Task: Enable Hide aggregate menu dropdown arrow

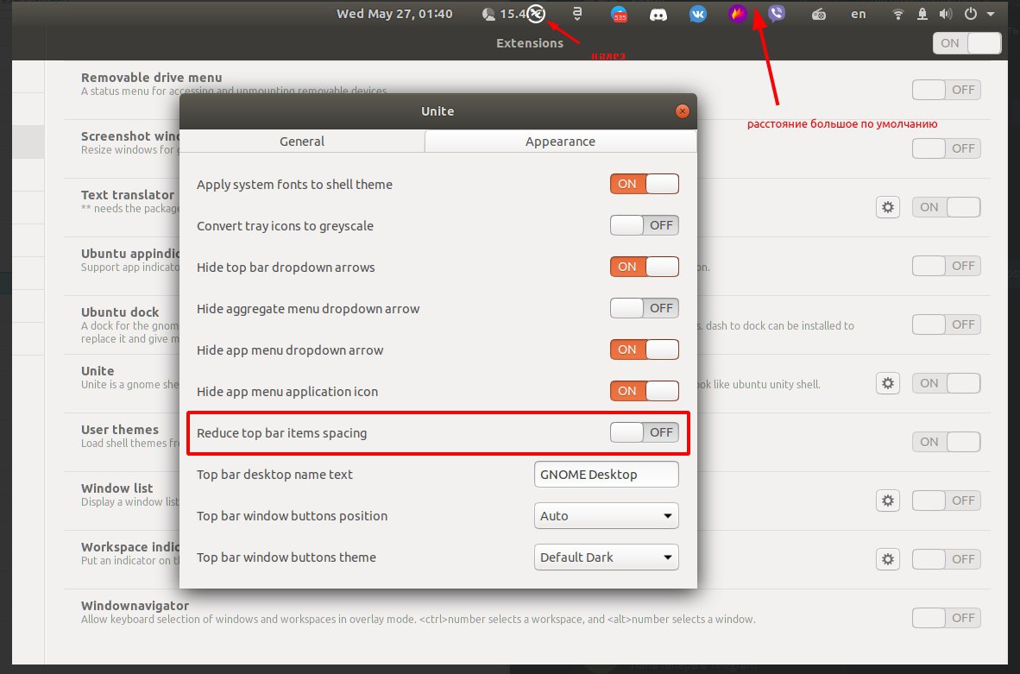Action: pos(644,308)
